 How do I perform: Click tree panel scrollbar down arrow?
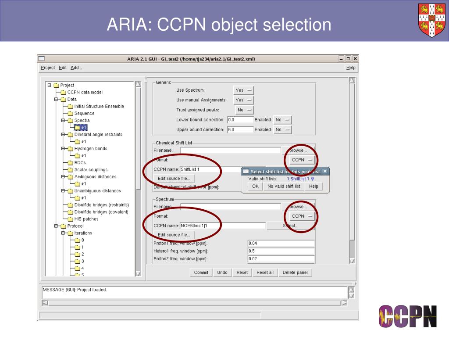point(138,273)
